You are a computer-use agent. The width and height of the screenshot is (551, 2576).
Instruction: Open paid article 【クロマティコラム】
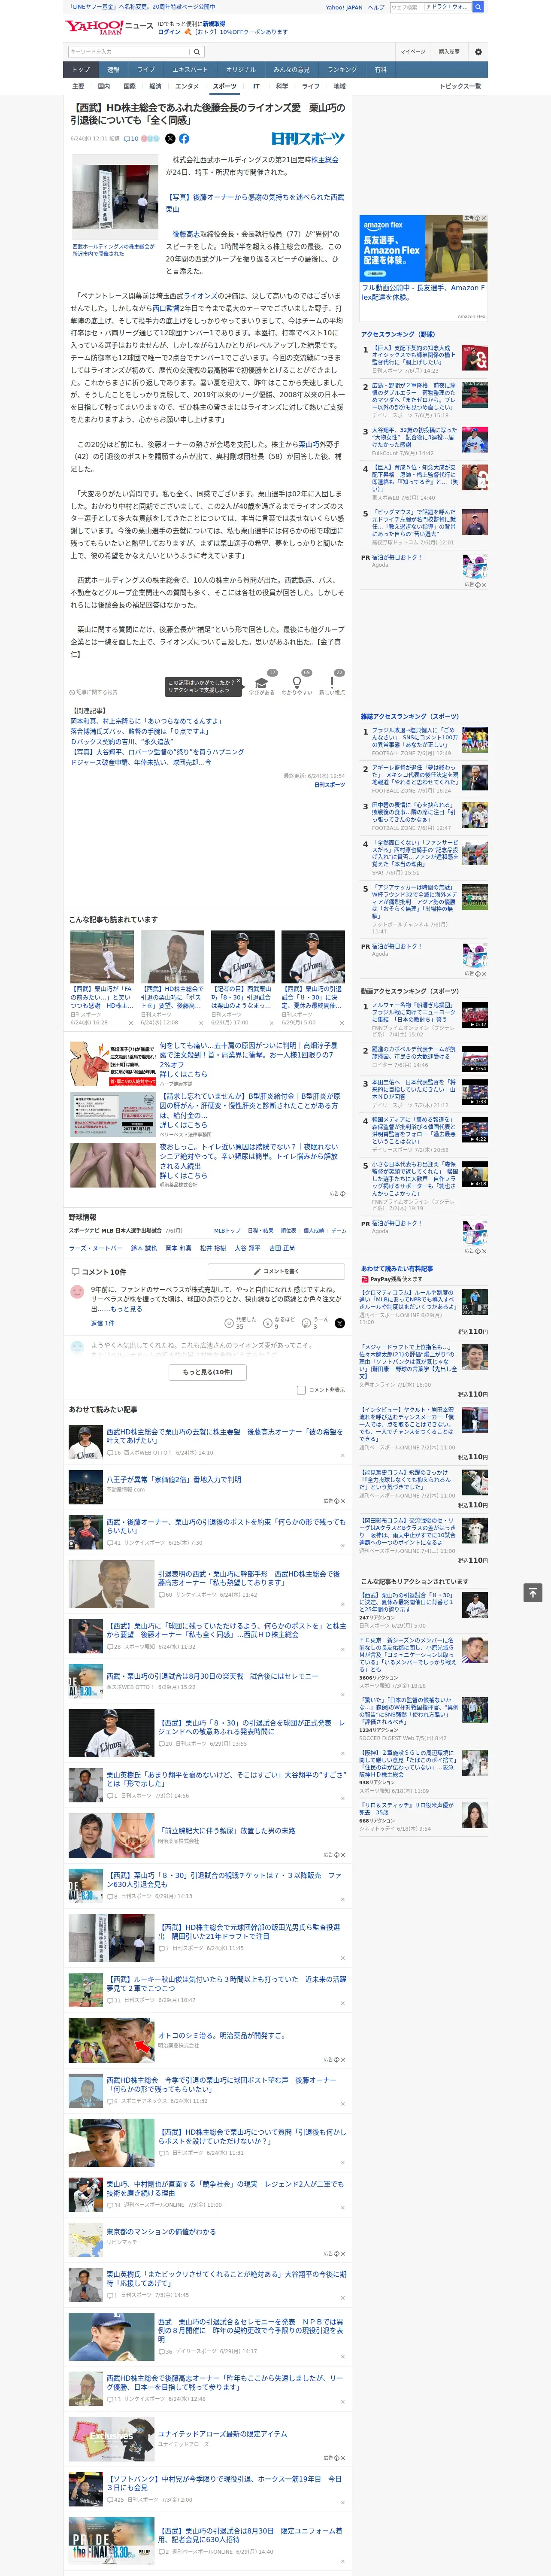(409, 1299)
